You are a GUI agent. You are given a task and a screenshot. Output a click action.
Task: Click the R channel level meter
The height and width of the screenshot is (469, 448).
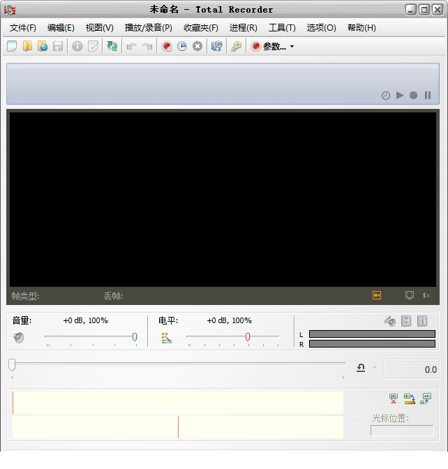[x=372, y=344]
